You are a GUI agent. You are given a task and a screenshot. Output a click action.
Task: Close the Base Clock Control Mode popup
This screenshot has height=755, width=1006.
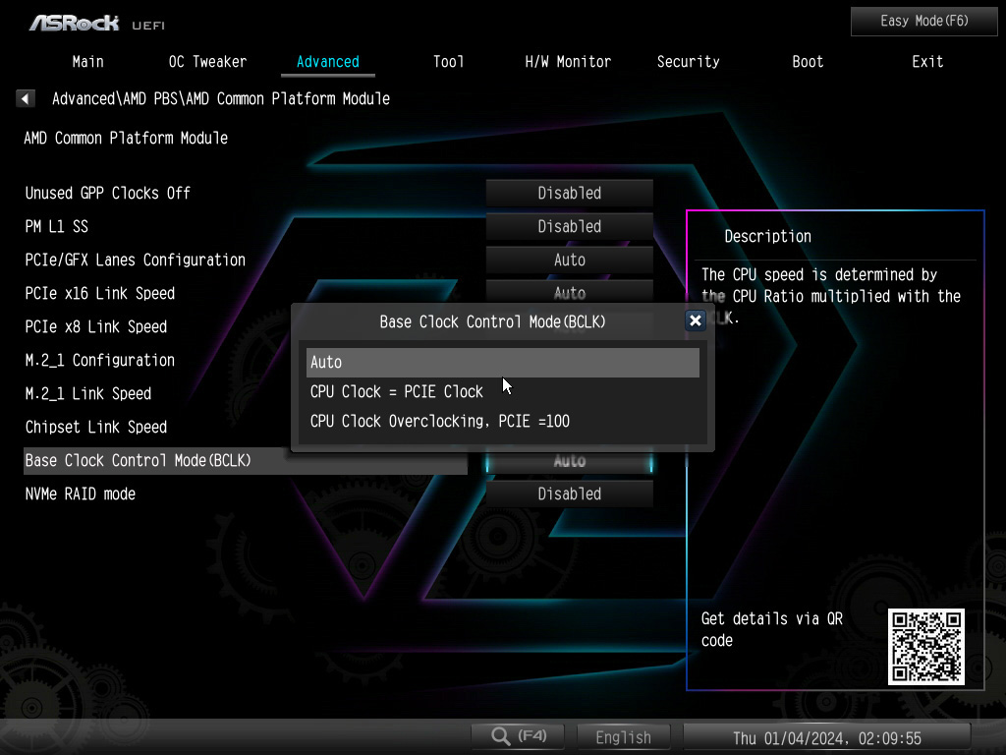tap(695, 320)
